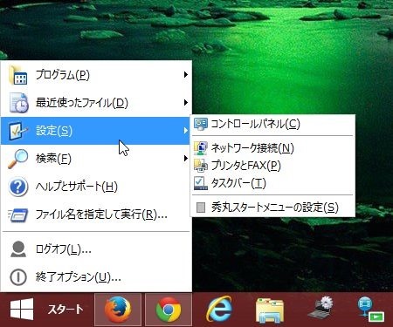Select タスクバー(T) in submenu
The width and height of the screenshot is (393, 327).
(272, 183)
